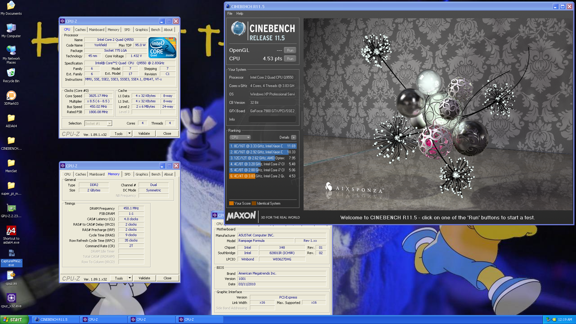576x324 pixels.
Task: Launch cpuz_x32.exe desktop icon
Action: coord(11,301)
